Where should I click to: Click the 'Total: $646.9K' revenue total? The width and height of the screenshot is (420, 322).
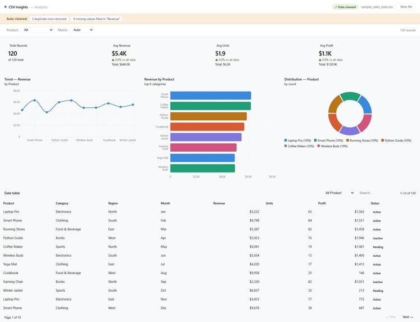point(121,65)
